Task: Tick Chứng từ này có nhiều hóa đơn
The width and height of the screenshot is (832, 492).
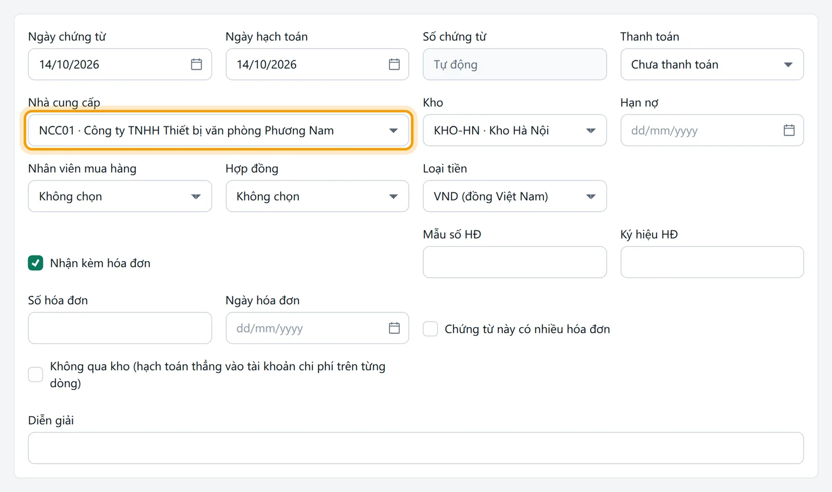Action: coord(430,329)
